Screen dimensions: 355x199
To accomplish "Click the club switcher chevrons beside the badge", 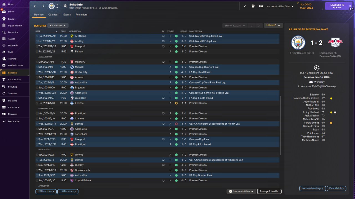I will 57,6.
